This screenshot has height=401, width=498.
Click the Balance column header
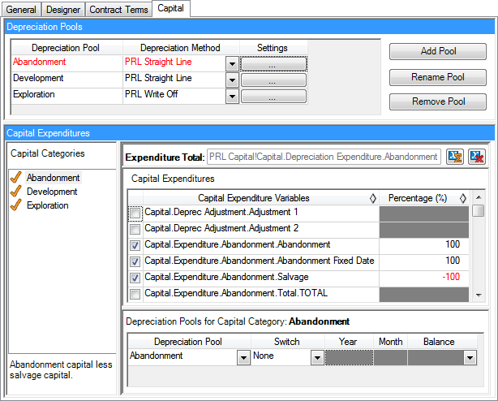click(x=442, y=342)
